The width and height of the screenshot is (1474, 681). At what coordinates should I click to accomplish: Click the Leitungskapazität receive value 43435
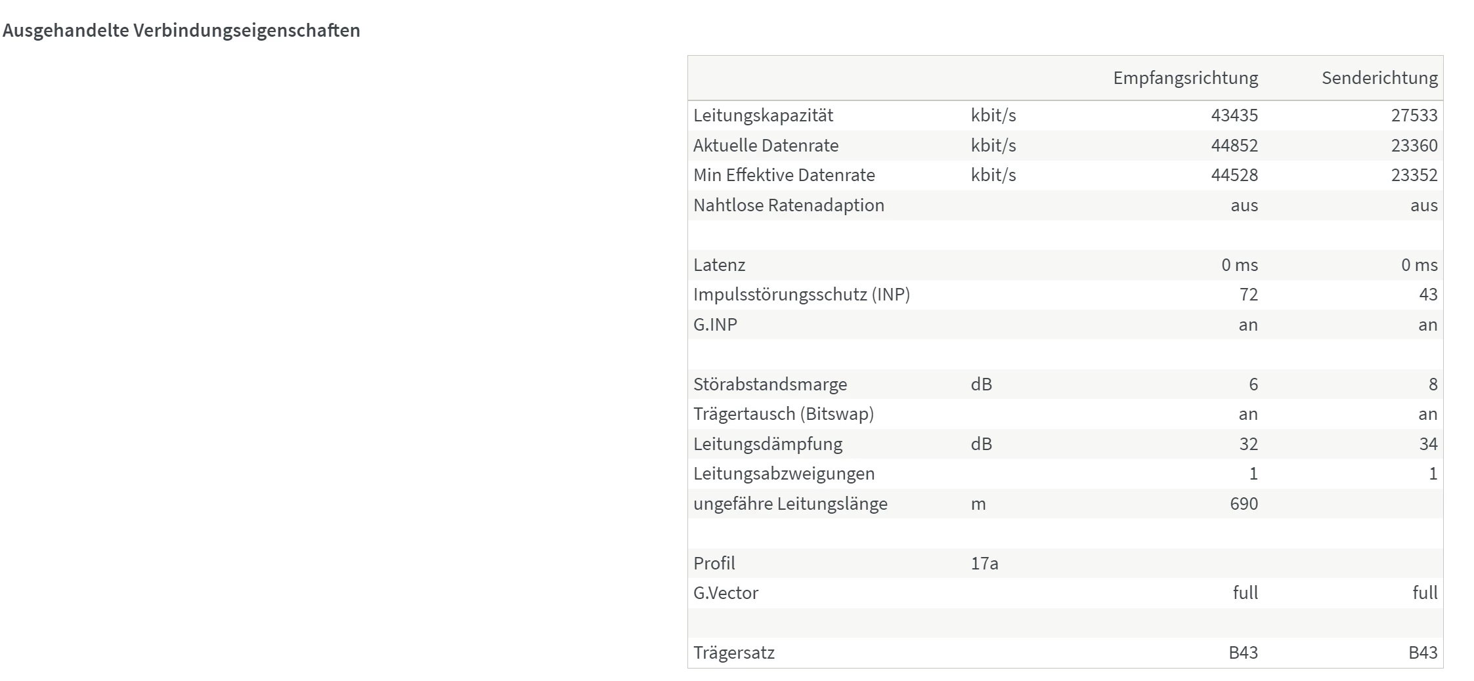tap(1234, 115)
